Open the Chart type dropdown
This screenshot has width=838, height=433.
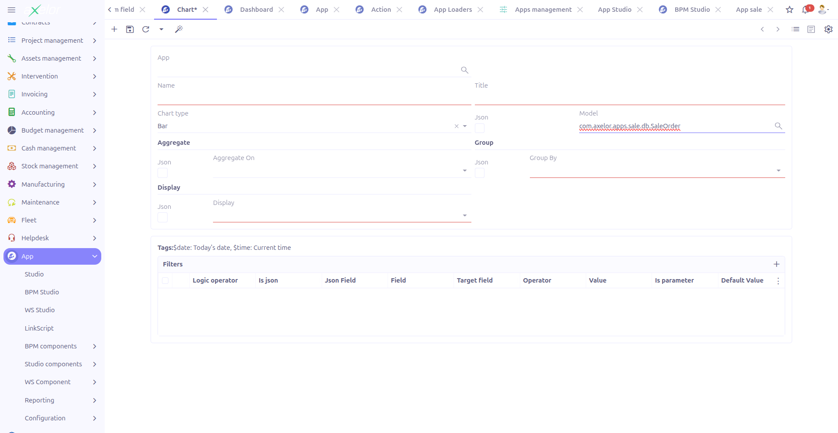point(464,126)
